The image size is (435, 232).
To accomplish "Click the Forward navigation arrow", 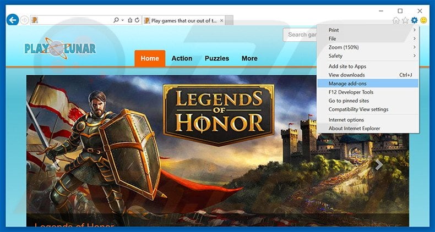I will [x=24, y=20].
